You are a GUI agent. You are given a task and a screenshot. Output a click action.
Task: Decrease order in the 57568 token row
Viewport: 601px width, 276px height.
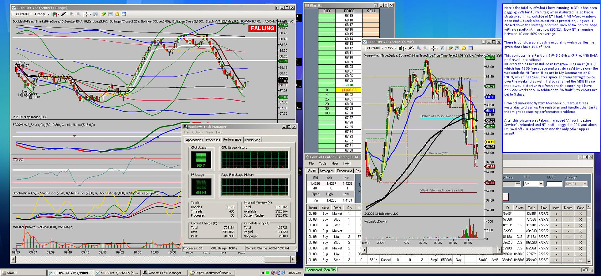pos(568,219)
